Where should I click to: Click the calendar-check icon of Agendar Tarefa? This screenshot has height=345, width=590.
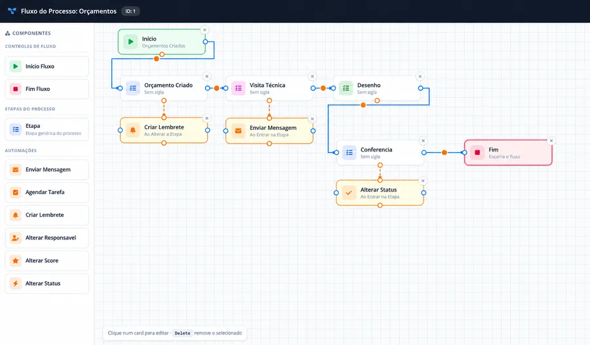[x=16, y=192]
